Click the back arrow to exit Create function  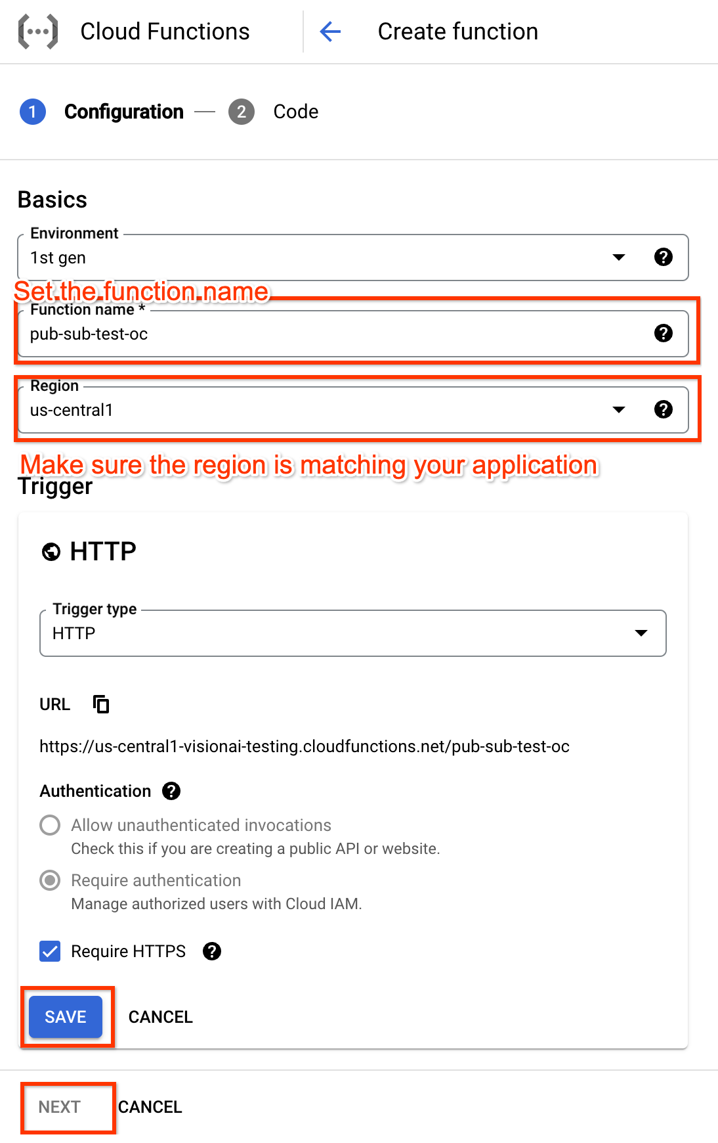pyautogui.click(x=330, y=32)
